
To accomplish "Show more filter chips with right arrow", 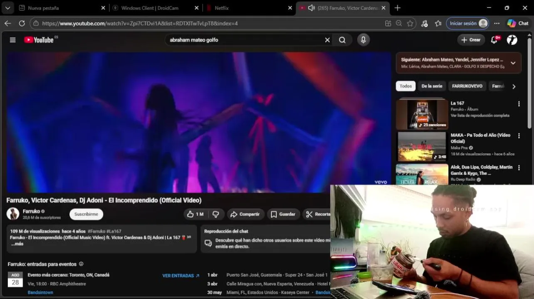I will [x=514, y=86].
